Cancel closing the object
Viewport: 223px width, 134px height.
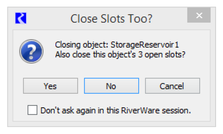click(172, 86)
